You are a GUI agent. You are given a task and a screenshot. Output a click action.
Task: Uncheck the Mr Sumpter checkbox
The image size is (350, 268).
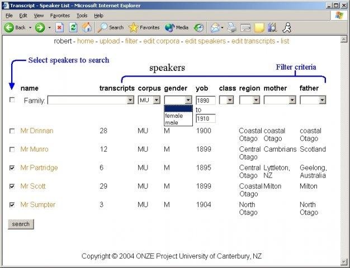[12, 205]
